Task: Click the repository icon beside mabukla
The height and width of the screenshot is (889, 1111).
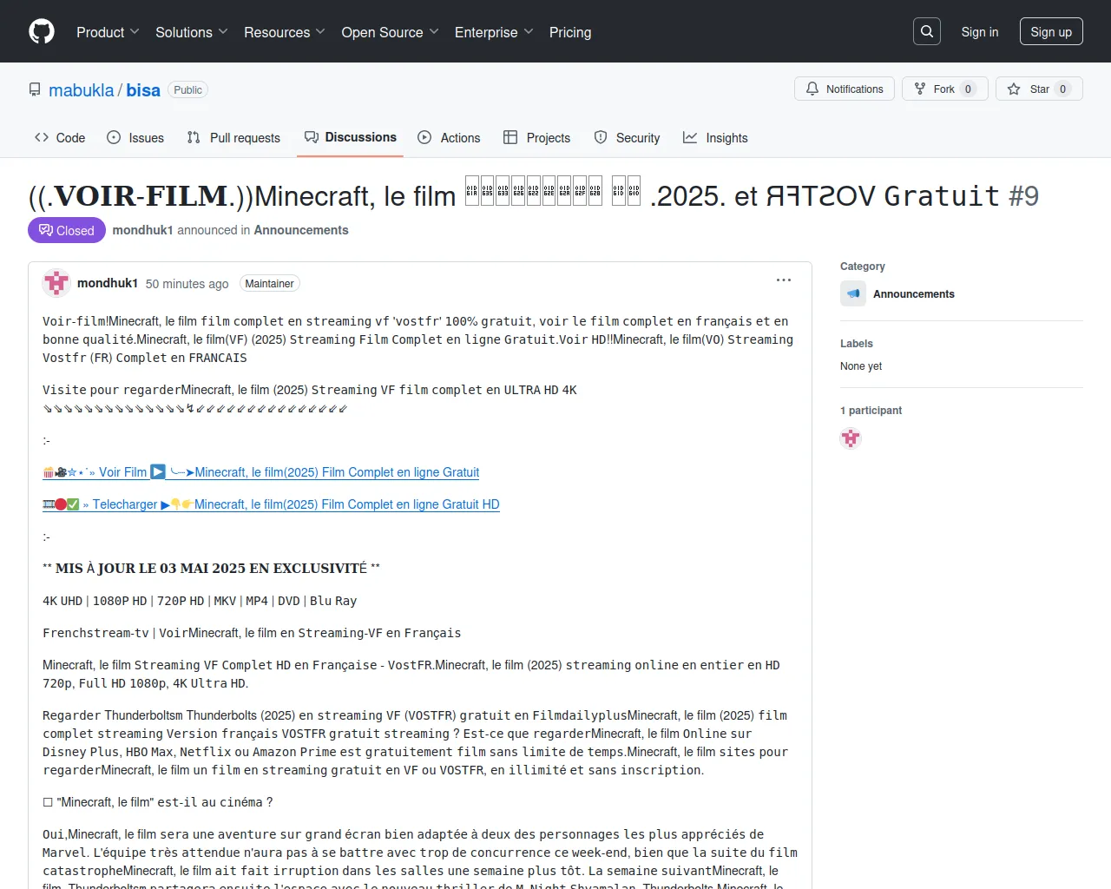Action: point(35,90)
